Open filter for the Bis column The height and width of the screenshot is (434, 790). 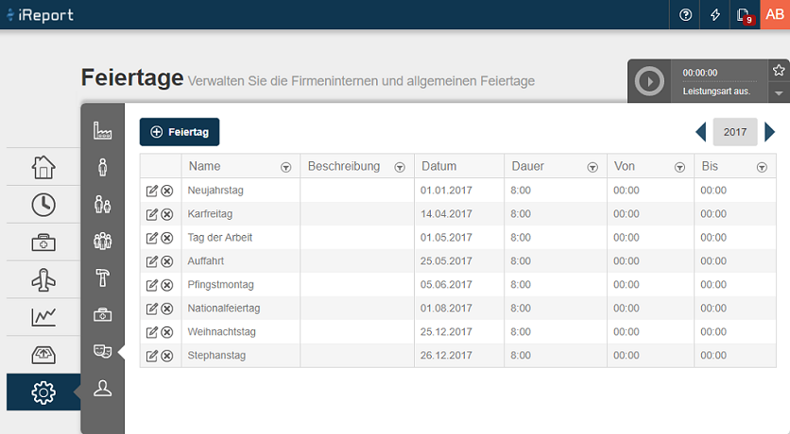pos(762,167)
